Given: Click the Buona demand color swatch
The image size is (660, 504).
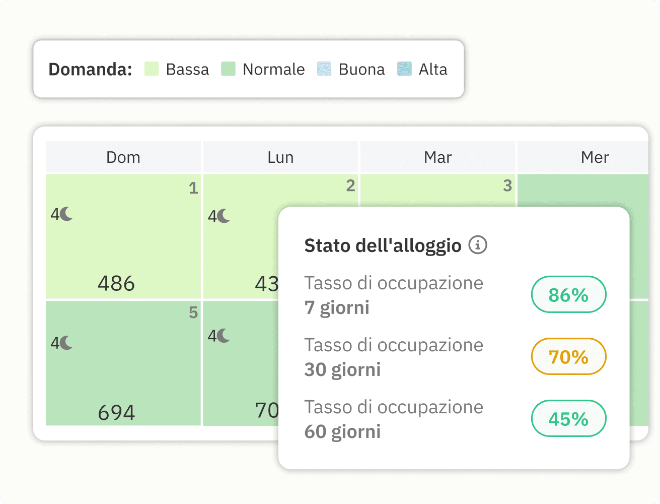Looking at the screenshot, I should click(324, 69).
